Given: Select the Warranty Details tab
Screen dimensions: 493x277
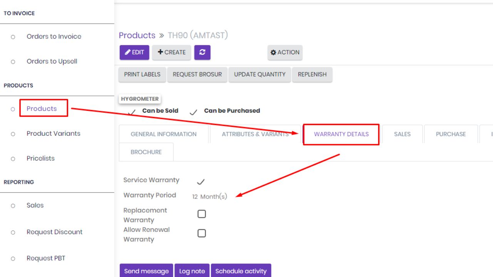Looking at the screenshot, I should pos(341,134).
